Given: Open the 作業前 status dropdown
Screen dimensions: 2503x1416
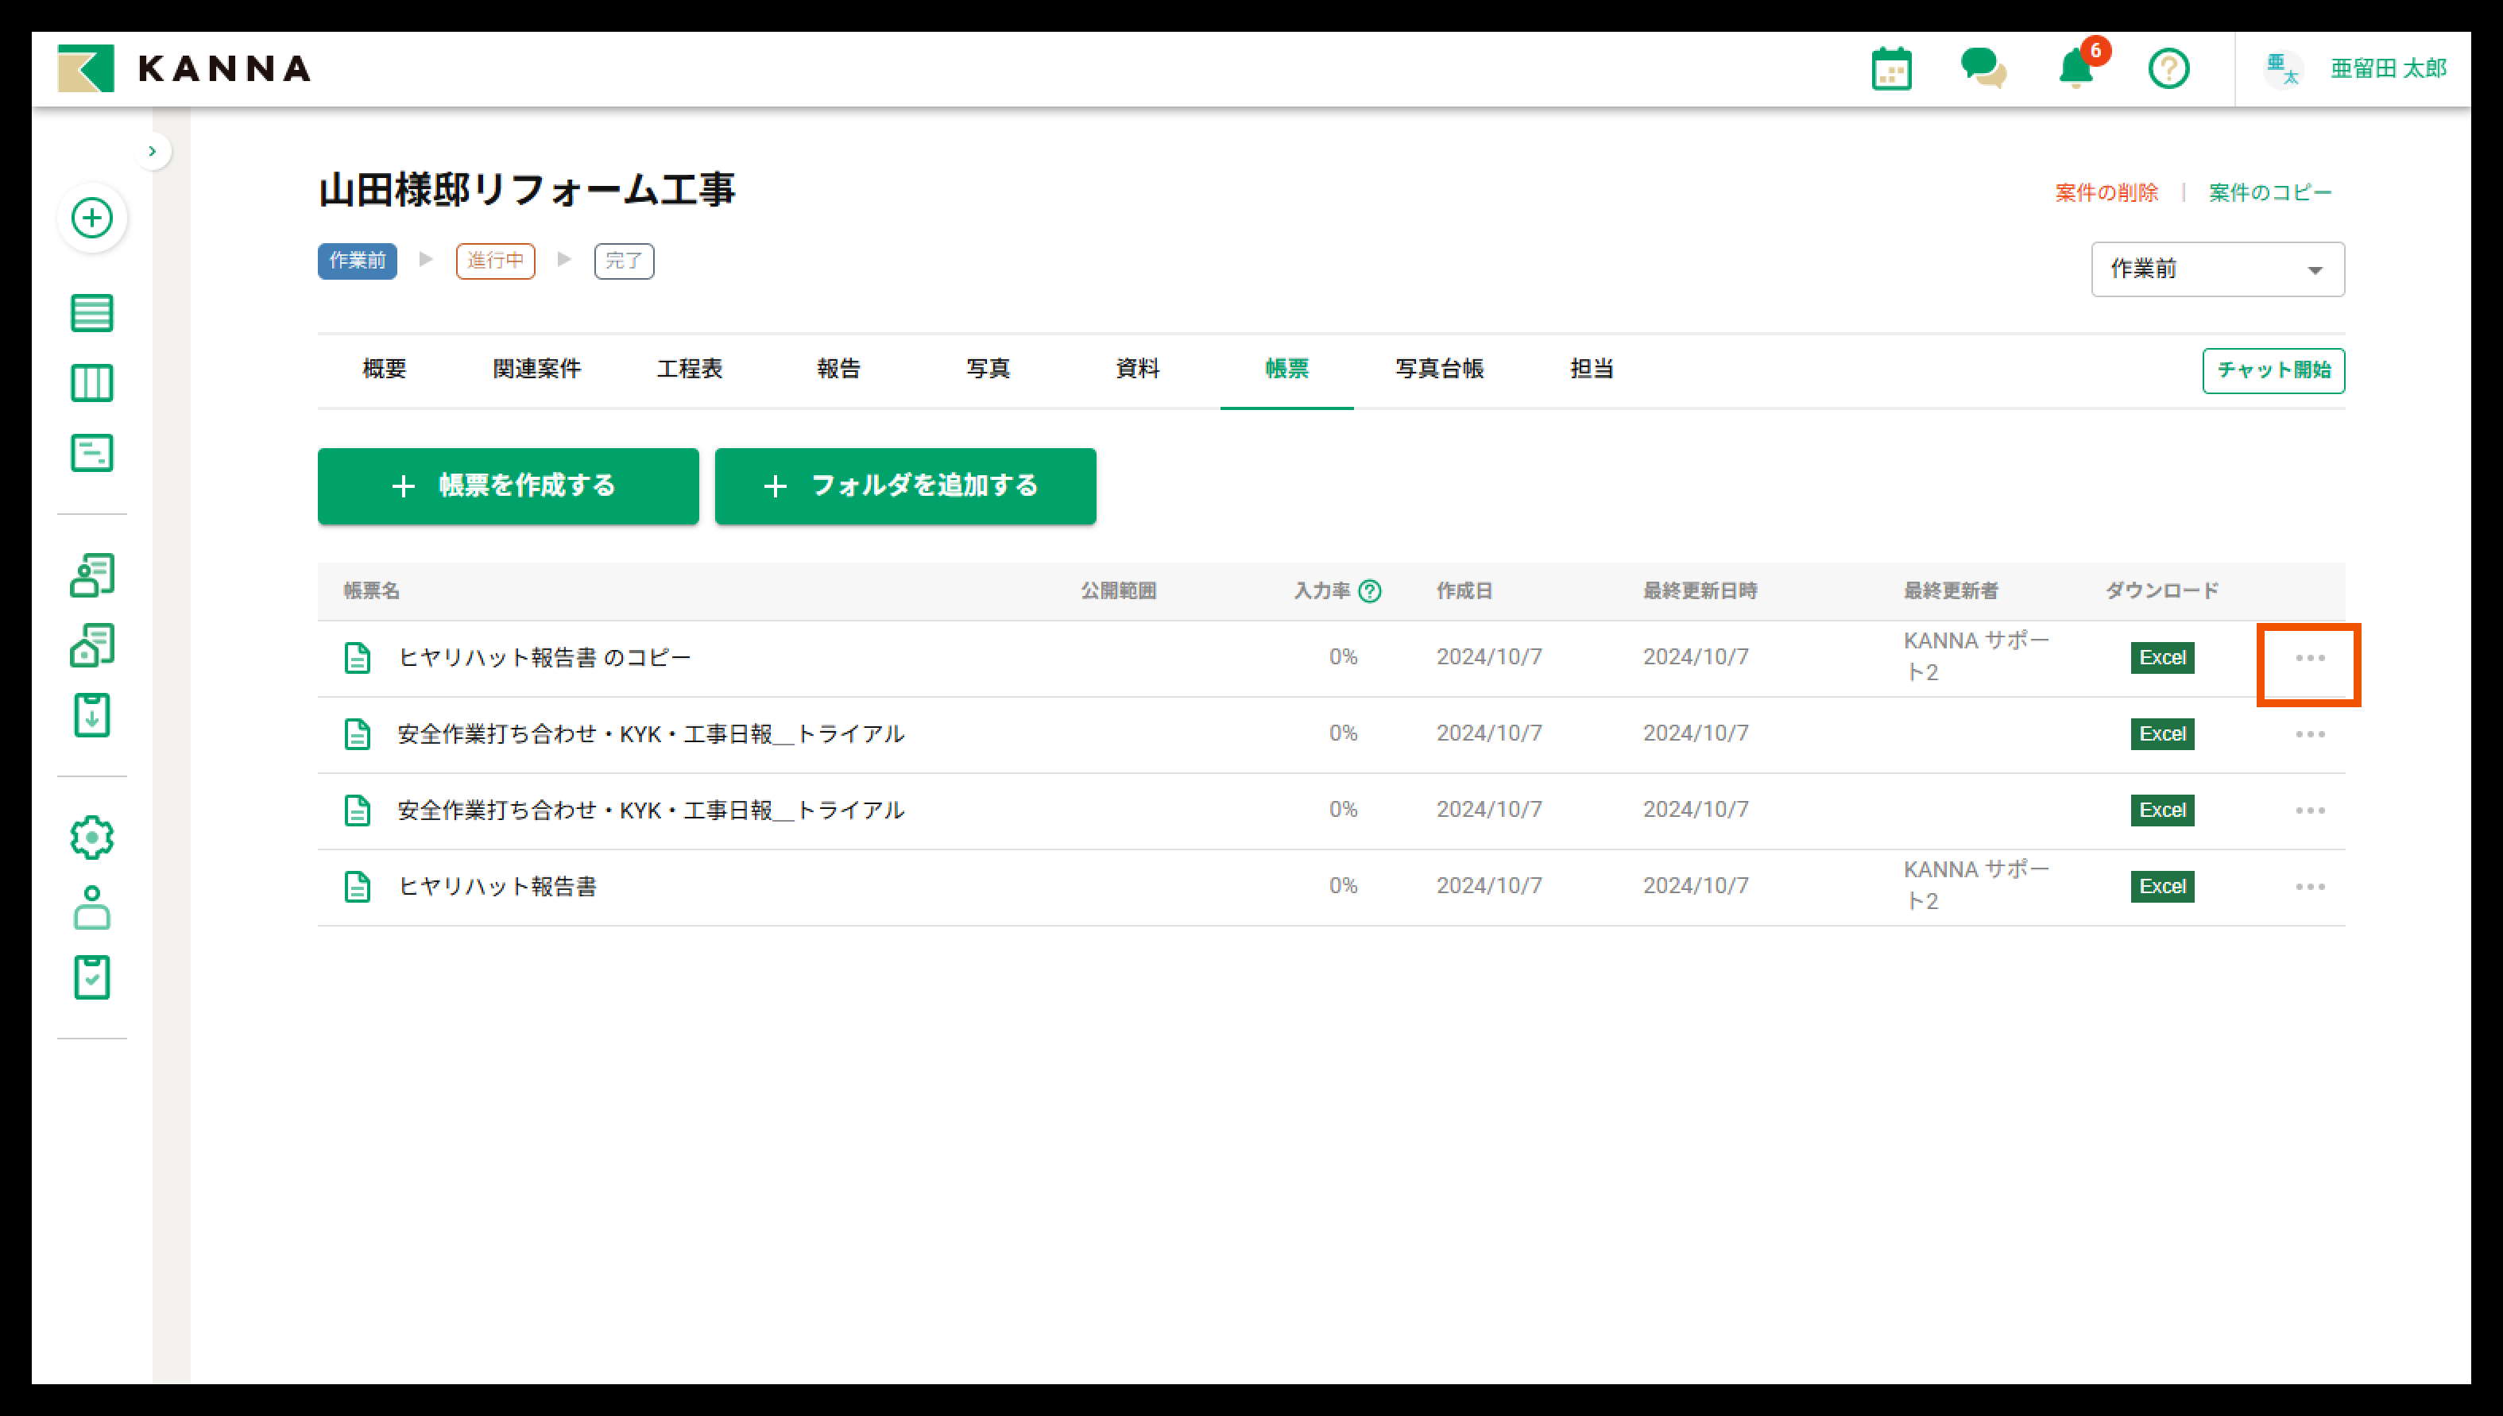Looking at the screenshot, I should pos(2217,269).
